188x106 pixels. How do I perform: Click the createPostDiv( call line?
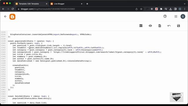21,65
